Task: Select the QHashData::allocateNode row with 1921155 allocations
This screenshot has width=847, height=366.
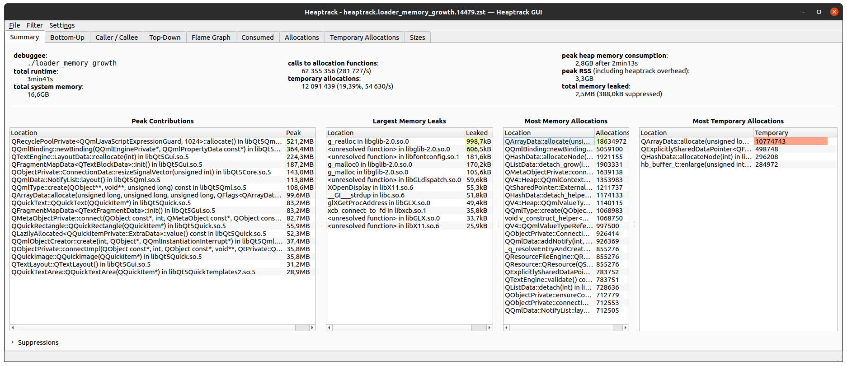Action: [x=566, y=157]
